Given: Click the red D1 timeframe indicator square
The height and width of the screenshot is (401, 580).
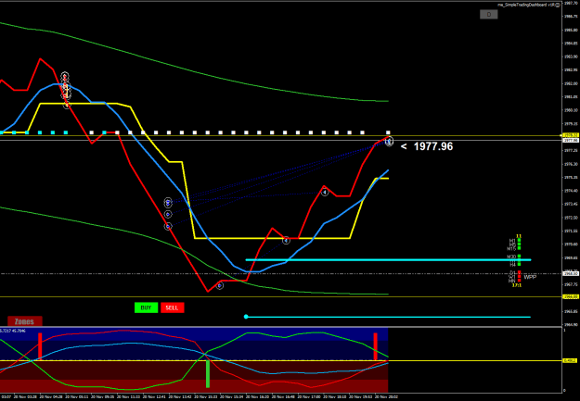Looking at the screenshot, I should pos(520,271).
